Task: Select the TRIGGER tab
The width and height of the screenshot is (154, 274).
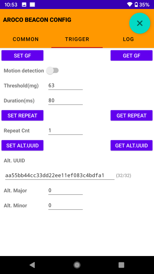Action: click(77, 39)
